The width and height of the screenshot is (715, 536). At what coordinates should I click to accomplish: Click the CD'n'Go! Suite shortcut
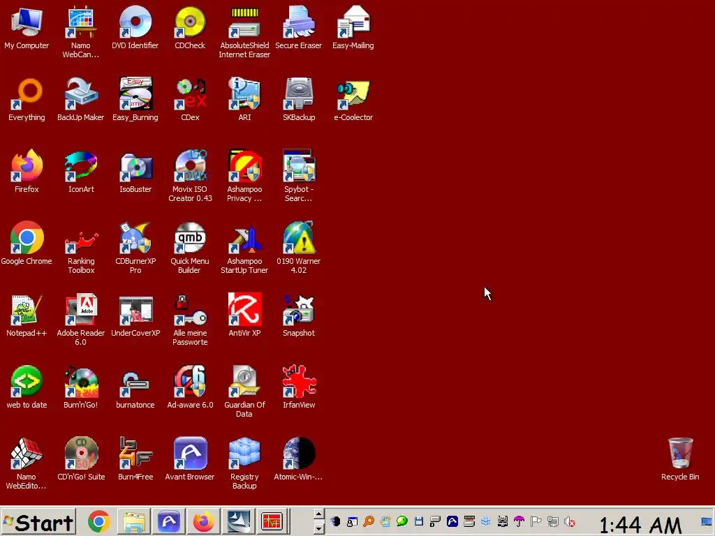click(x=81, y=459)
